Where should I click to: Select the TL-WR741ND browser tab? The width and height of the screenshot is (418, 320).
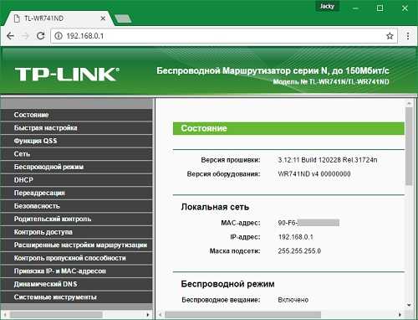pyautogui.click(x=59, y=18)
